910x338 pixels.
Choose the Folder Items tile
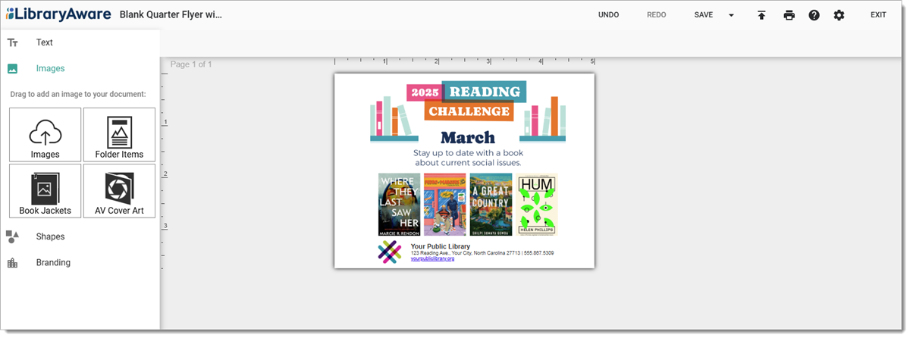(119, 134)
